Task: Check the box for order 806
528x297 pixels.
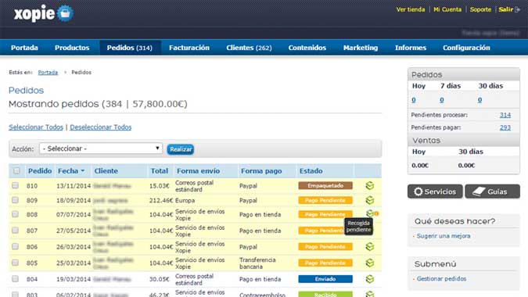Action: (x=15, y=246)
